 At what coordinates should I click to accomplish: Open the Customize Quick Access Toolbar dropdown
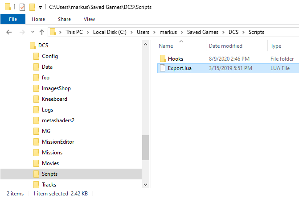(40, 8)
